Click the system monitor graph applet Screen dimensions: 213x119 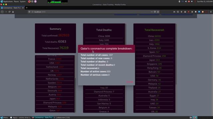58,1
